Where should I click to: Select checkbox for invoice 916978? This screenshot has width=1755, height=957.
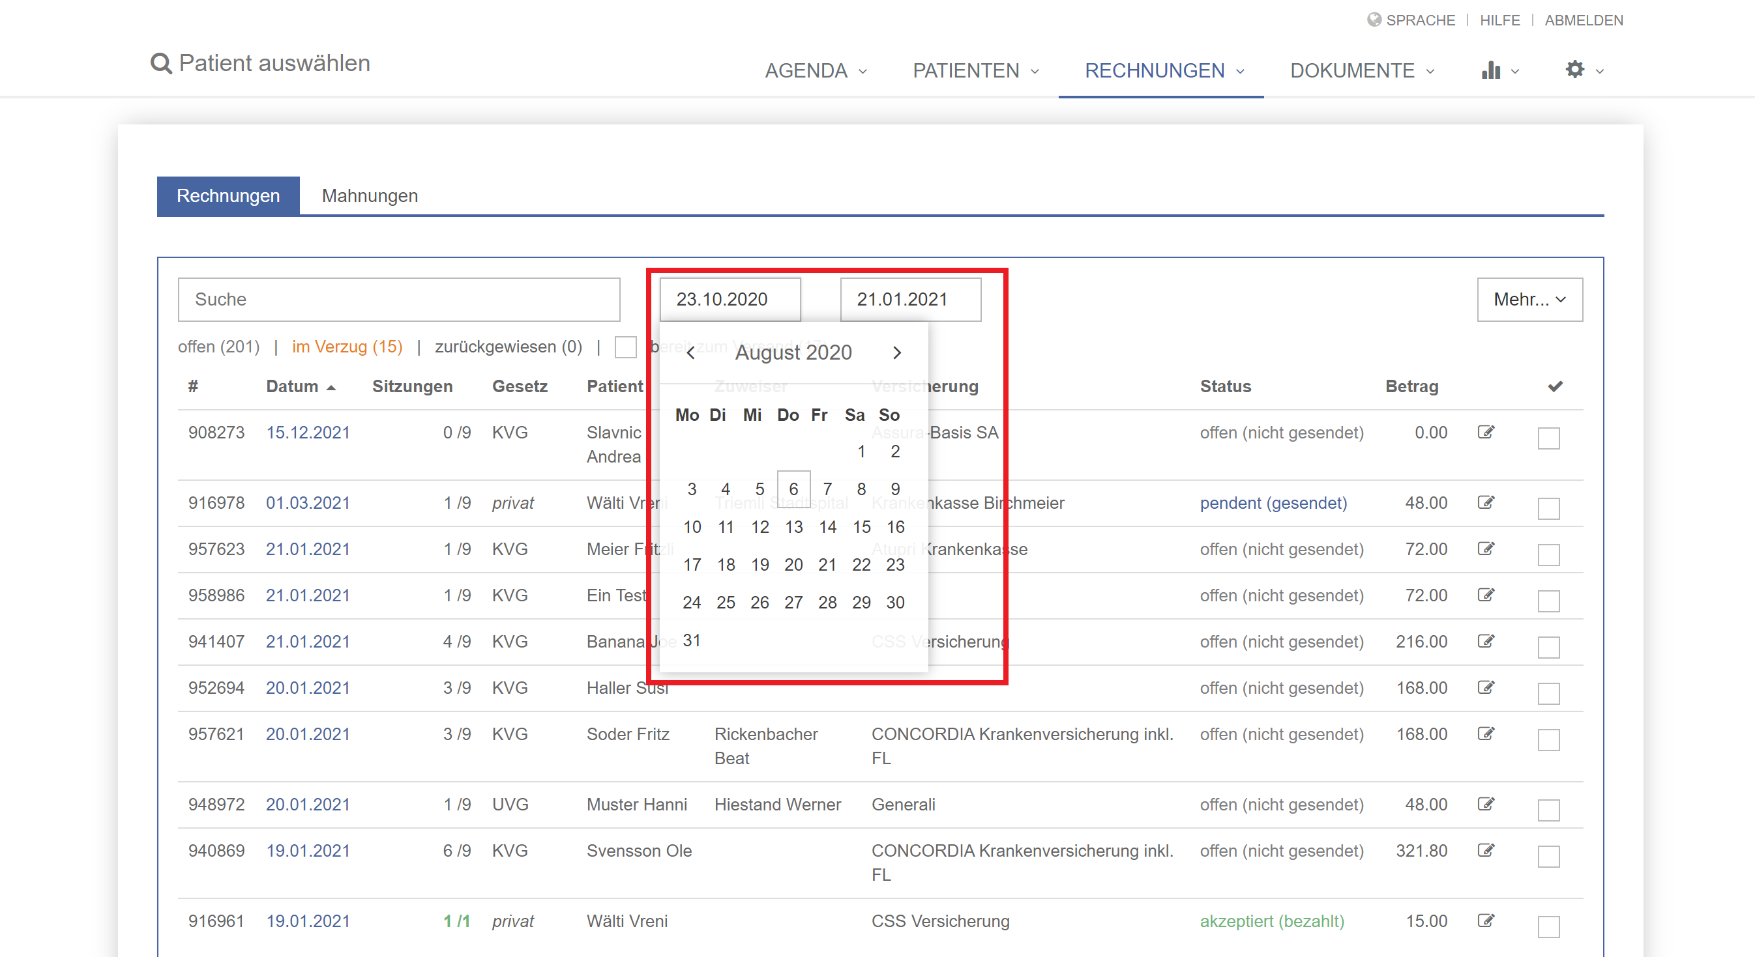point(1548,508)
